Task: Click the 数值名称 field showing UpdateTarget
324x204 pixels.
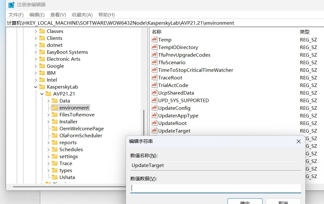Action: coord(216,165)
